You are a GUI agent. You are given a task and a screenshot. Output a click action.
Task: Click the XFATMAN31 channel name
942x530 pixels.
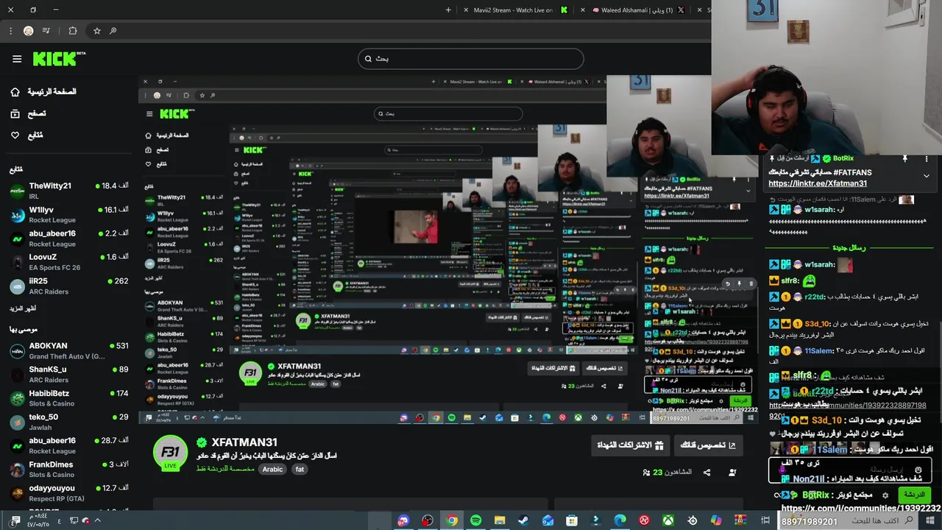[x=244, y=442]
